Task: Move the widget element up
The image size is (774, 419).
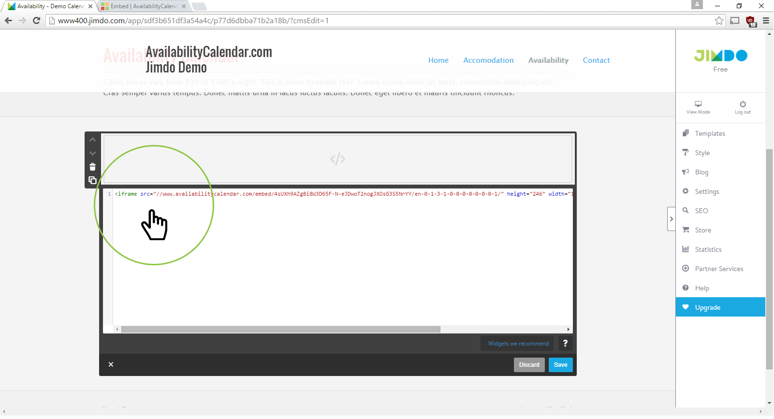Action: 92,140
